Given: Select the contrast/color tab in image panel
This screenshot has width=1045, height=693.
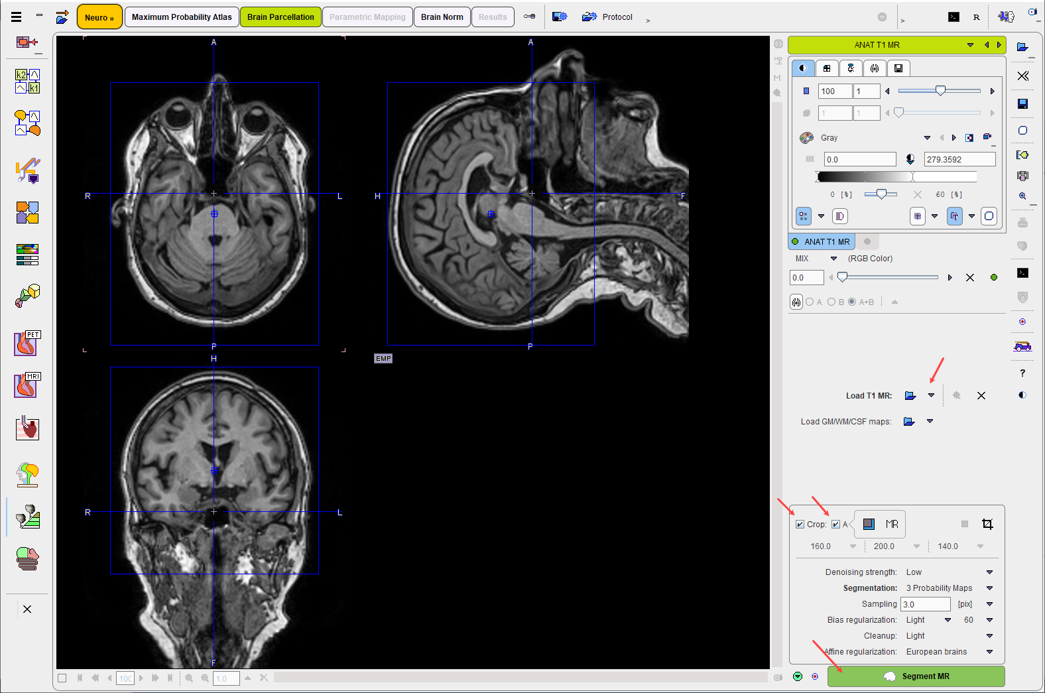Looking at the screenshot, I should [x=803, y=68].
